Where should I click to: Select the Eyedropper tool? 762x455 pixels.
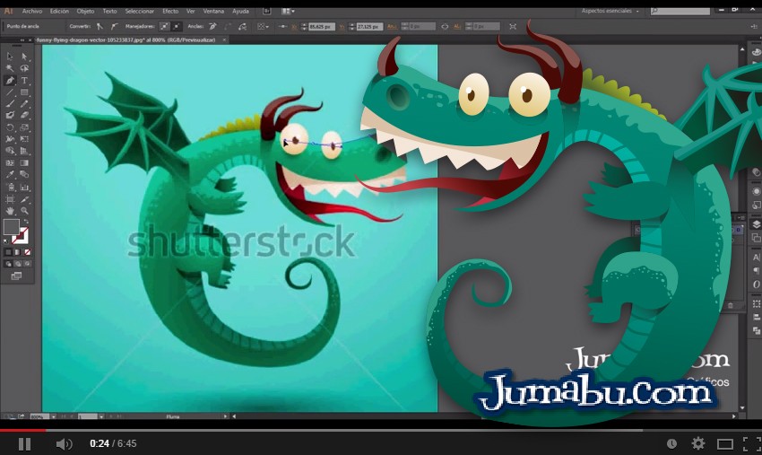10,175
